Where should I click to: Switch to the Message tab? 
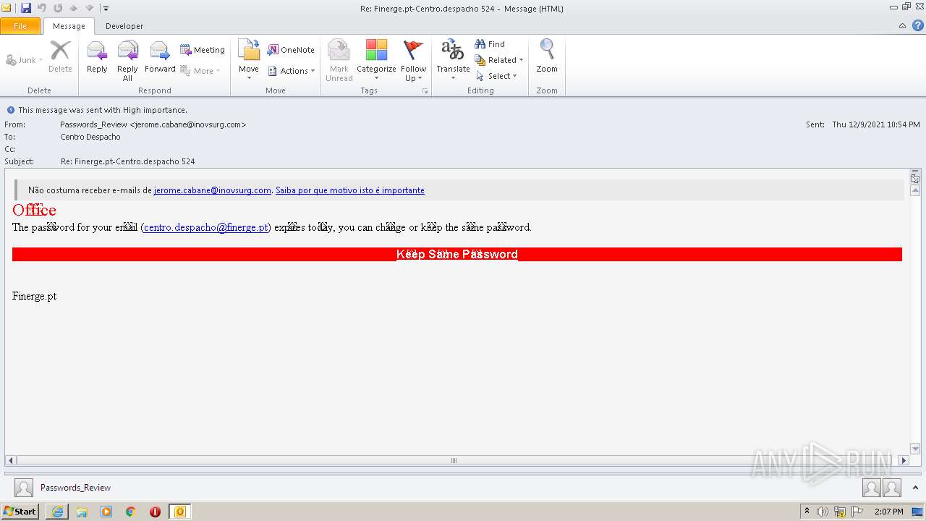(69, 26)
